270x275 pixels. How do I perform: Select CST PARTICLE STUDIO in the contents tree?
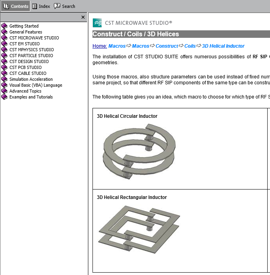click(31, 56)
